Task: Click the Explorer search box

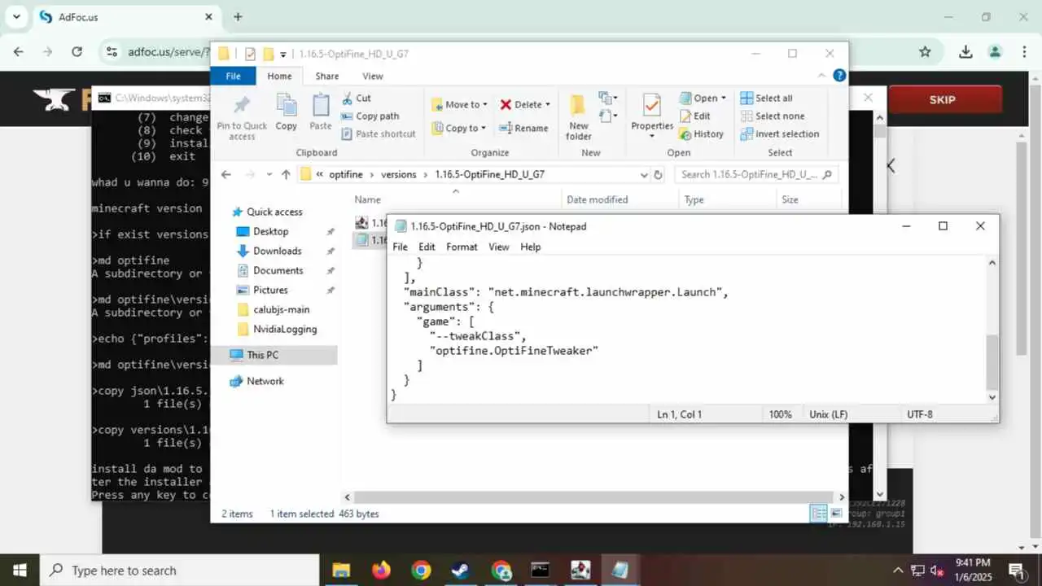Action: pos(757,174)
